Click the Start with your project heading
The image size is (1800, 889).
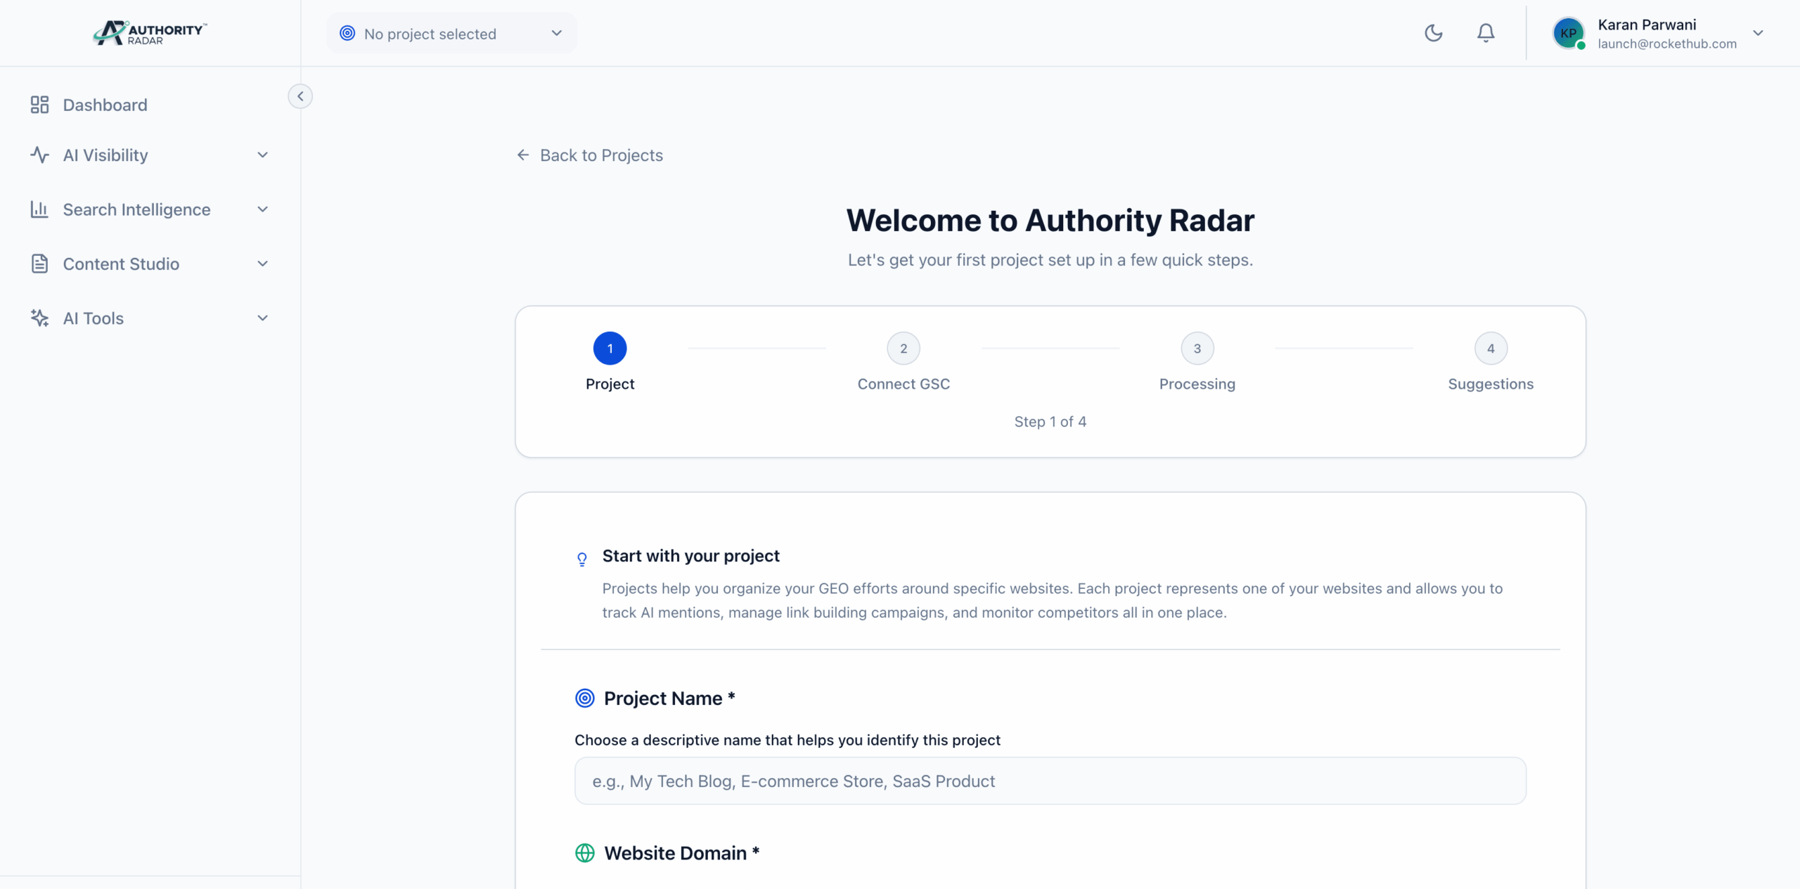click(x=690, y=556)
